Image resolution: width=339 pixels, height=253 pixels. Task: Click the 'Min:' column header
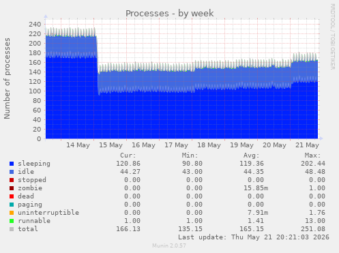point(190,155)
